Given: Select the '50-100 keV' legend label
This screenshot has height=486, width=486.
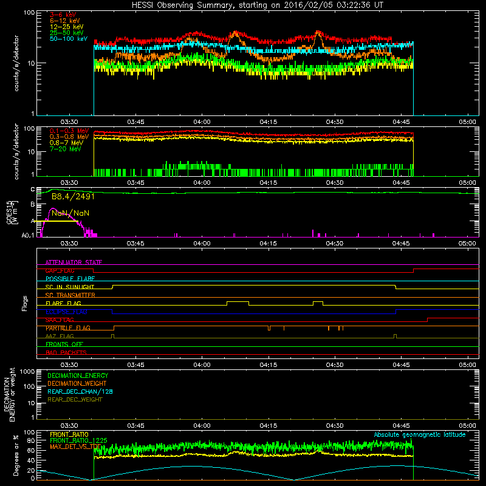Looking at the screenshot, I should click(x=69, y=39).
